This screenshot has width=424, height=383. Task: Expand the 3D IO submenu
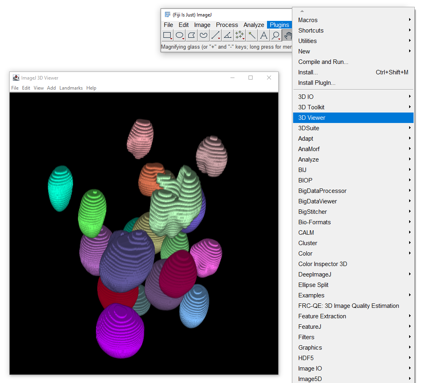click(x=353, y=96)
